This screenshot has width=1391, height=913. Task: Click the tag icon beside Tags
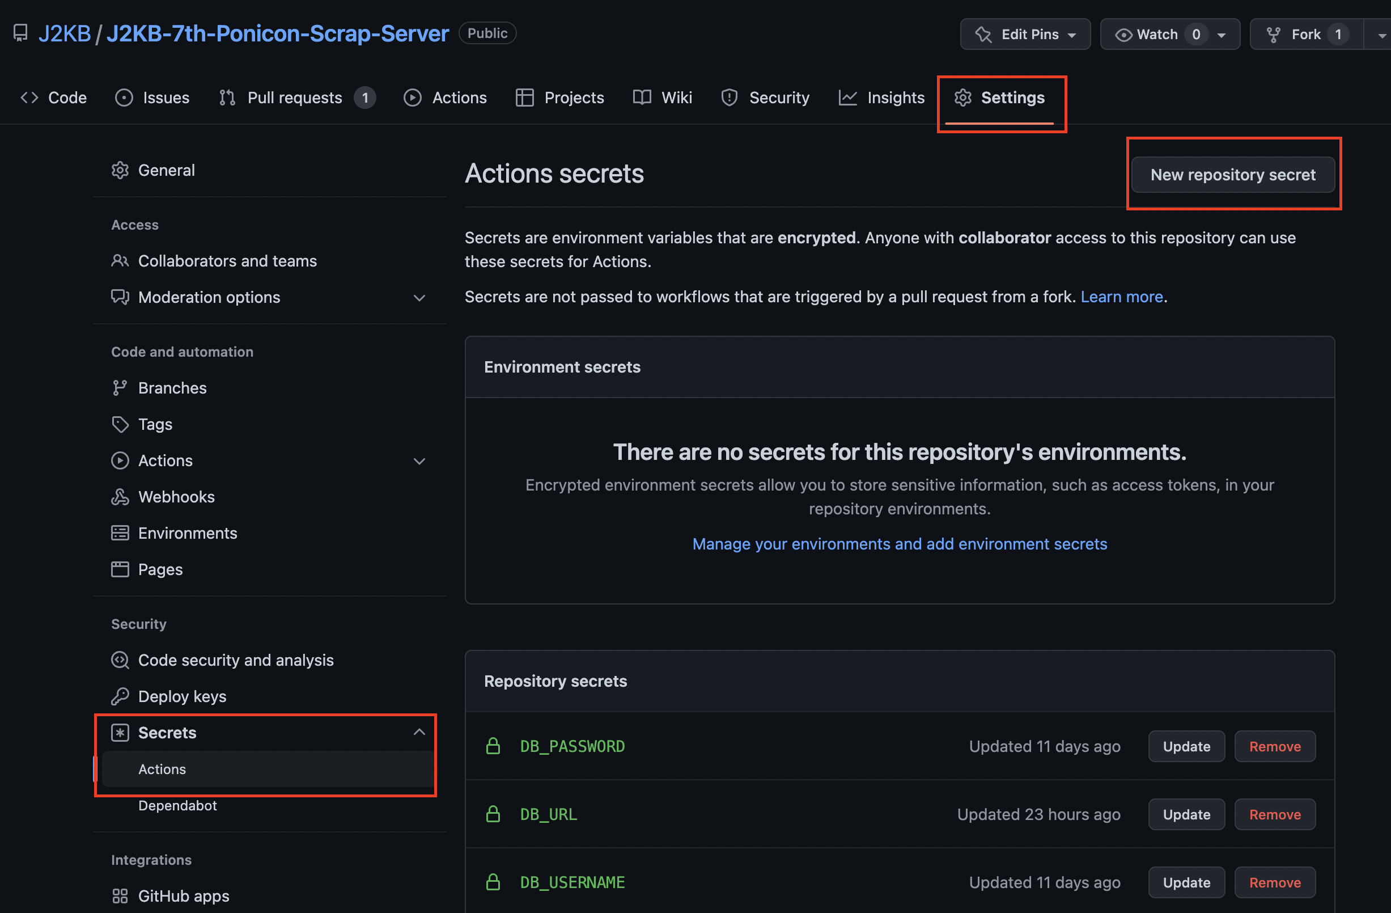(120, 424)
